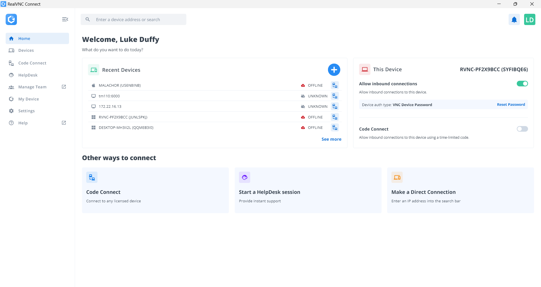Open Settings from the sidebar

(26, 111)
